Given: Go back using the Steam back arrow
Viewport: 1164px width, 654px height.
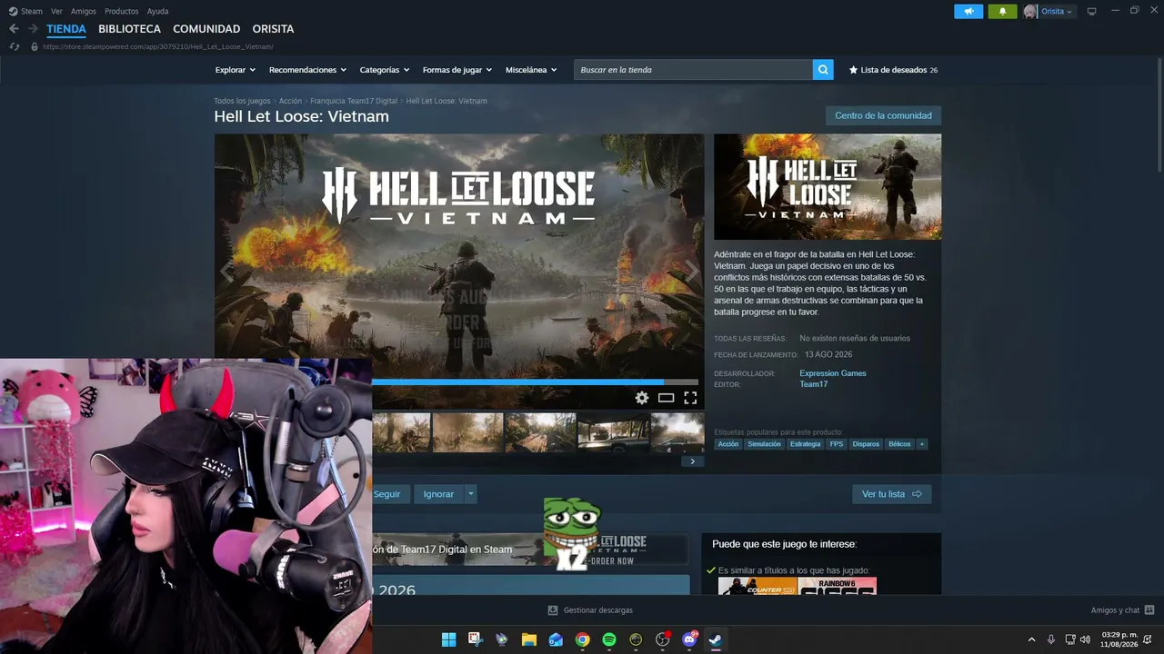Looking at the screenshot, I should pos(14,29).
